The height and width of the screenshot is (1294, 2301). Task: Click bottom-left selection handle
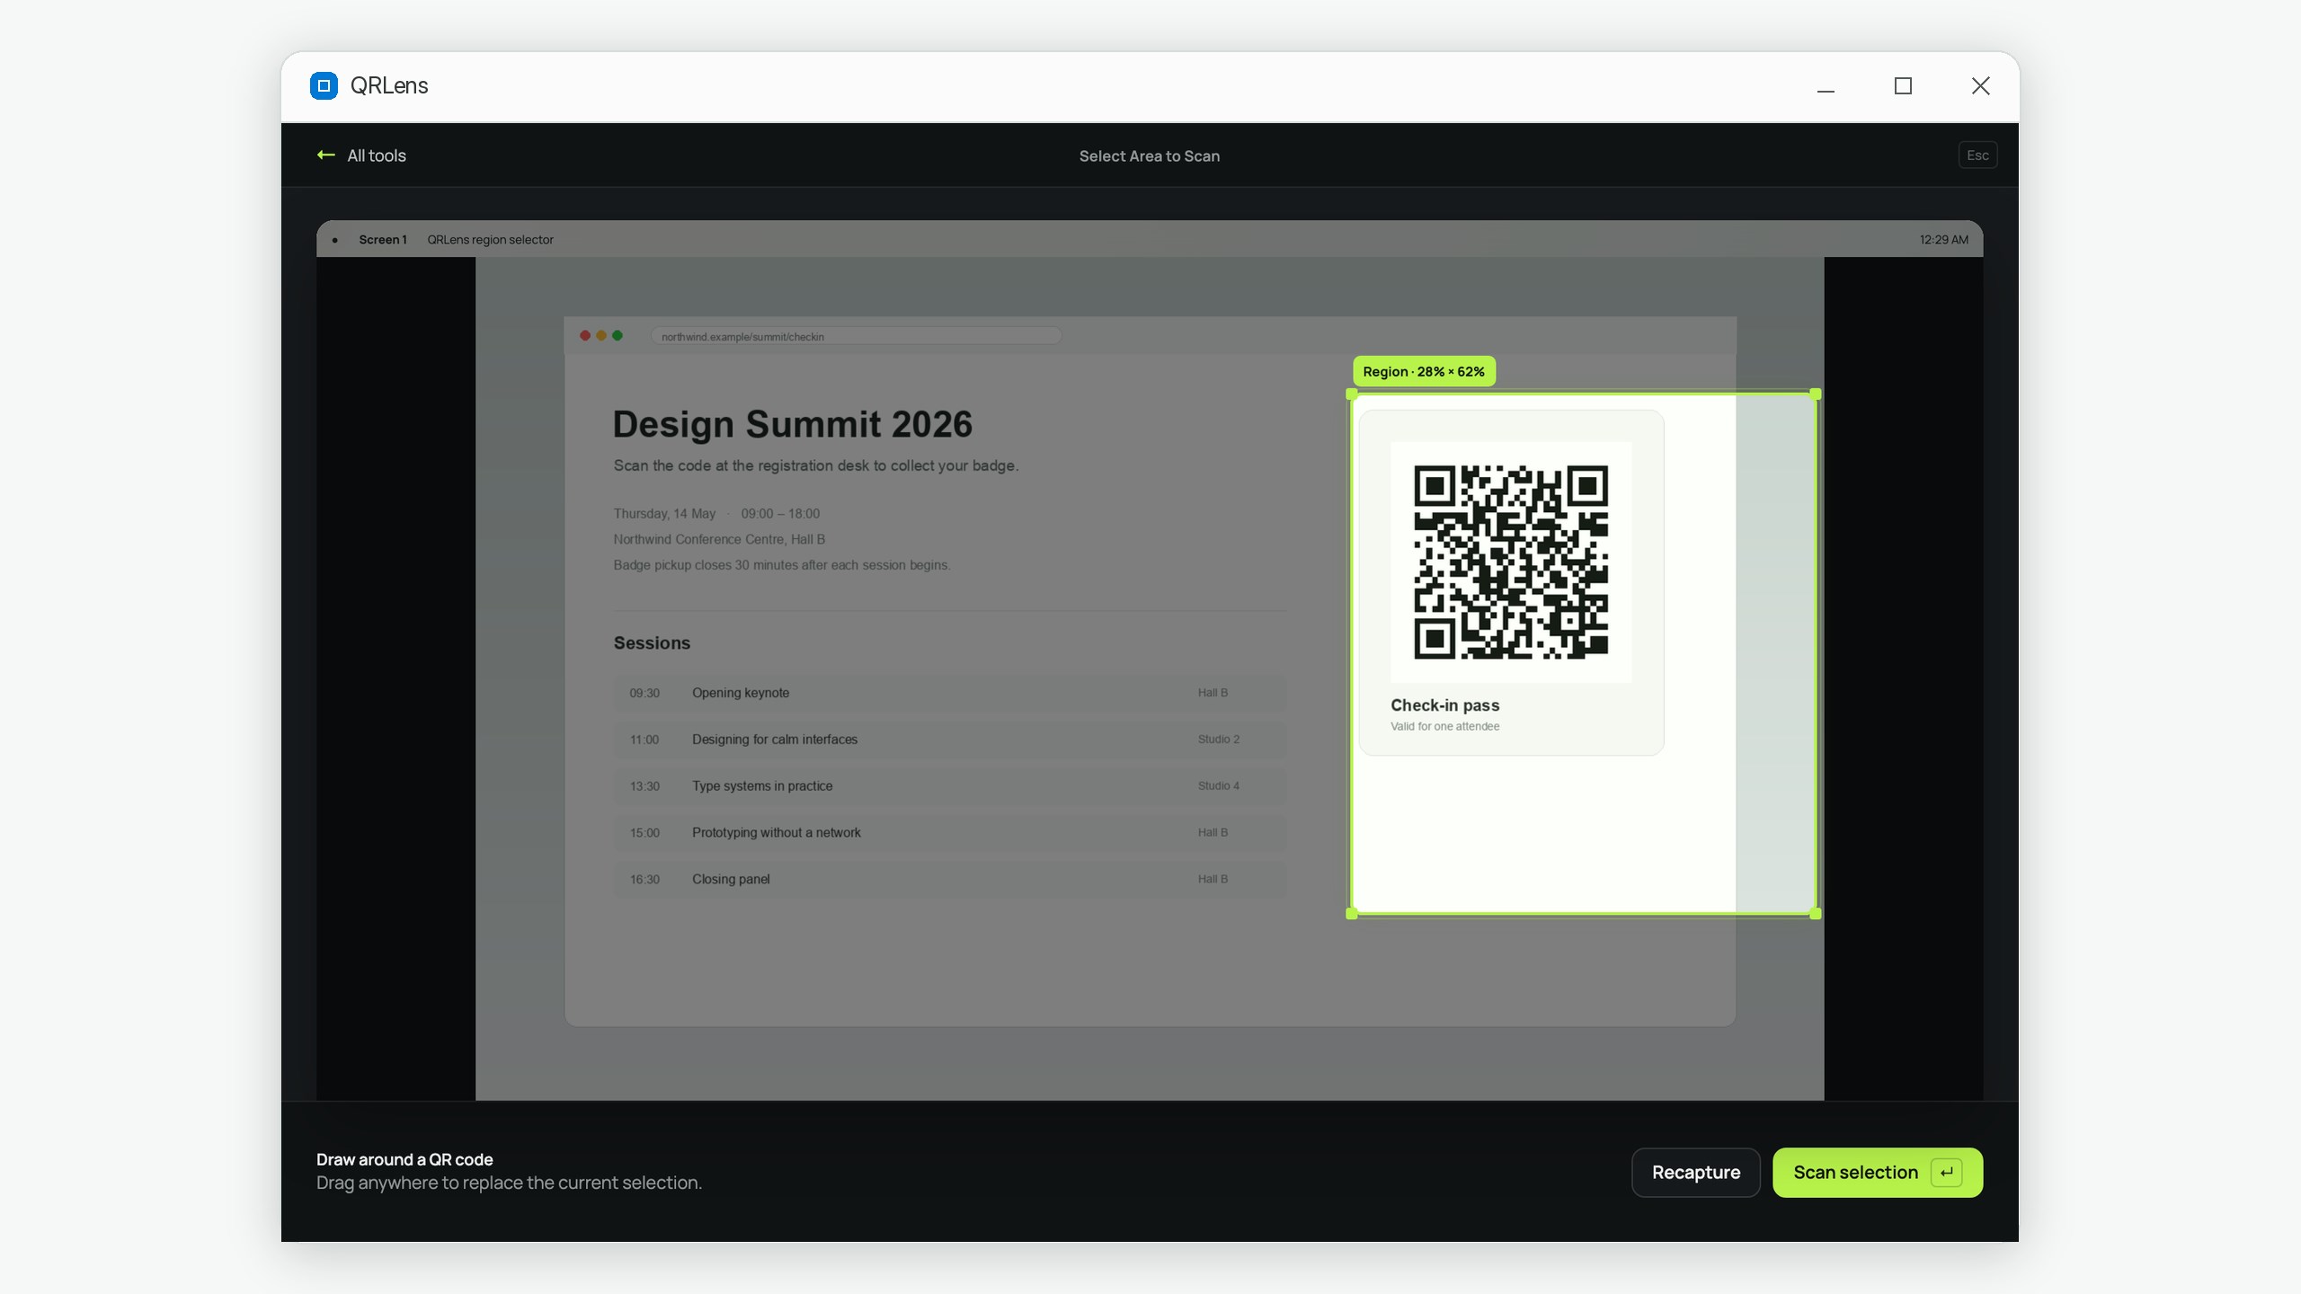1352,914
